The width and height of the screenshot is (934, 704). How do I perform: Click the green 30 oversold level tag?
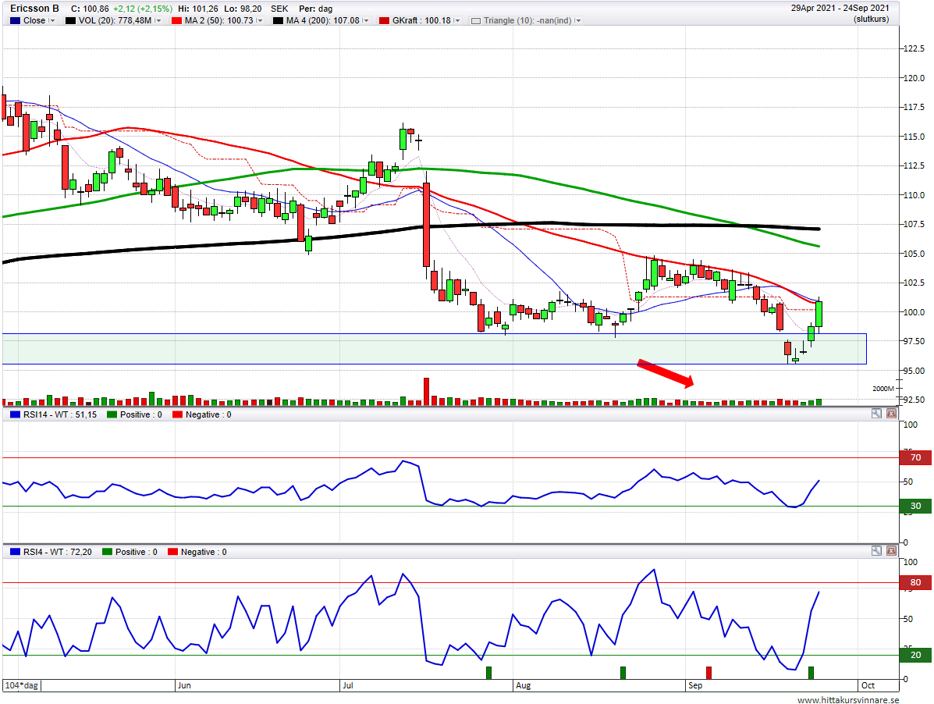[915, 506]
